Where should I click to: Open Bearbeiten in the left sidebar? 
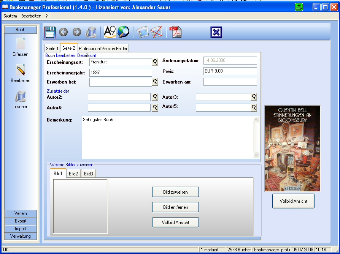pyautogui.click(x=21, y=73)
